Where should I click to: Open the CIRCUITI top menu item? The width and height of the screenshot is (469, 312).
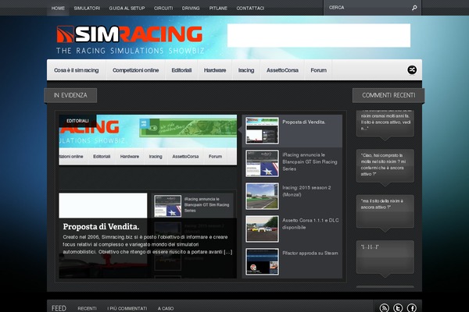(x=163, y=8)
